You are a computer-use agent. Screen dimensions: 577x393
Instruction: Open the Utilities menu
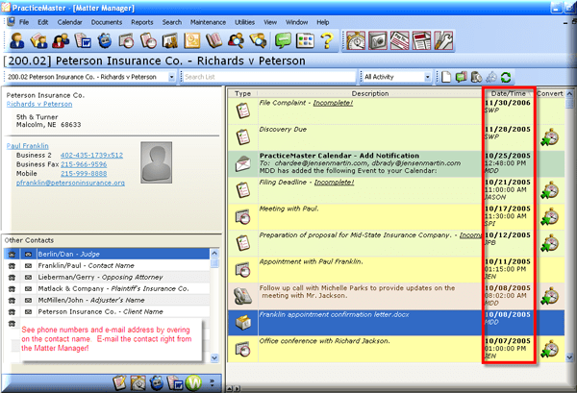pyautogui.click(x=244, y=22)
